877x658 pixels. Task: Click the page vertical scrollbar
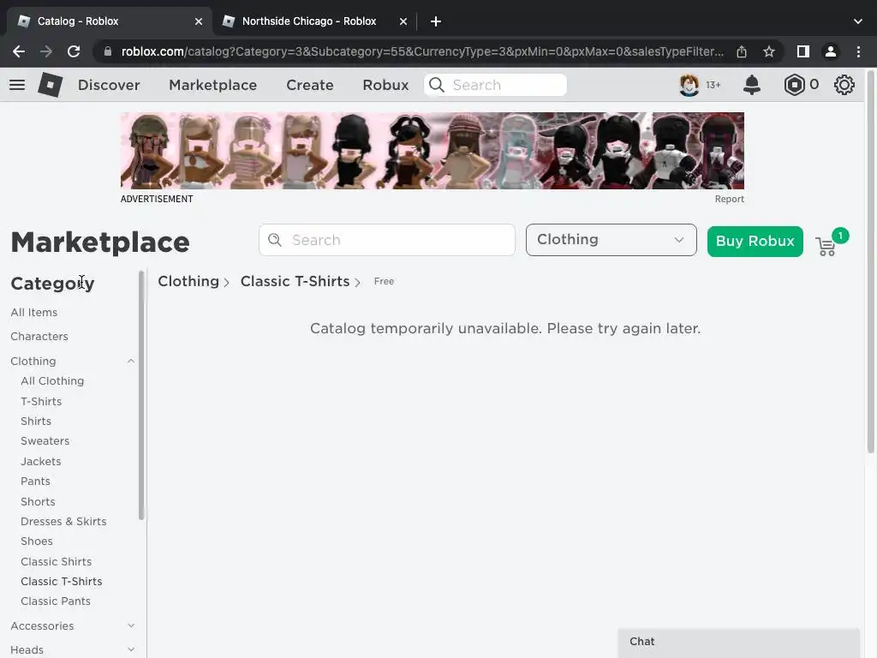tap(870, 260)
